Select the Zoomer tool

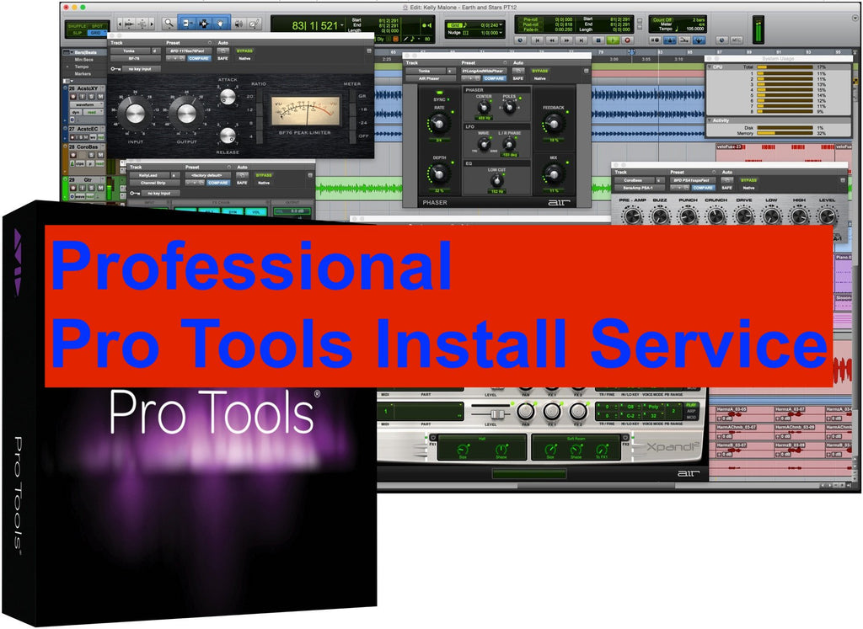[169, 24]
